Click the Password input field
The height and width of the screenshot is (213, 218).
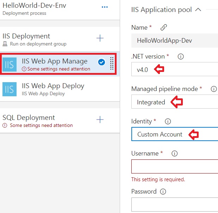pos(175,205)
